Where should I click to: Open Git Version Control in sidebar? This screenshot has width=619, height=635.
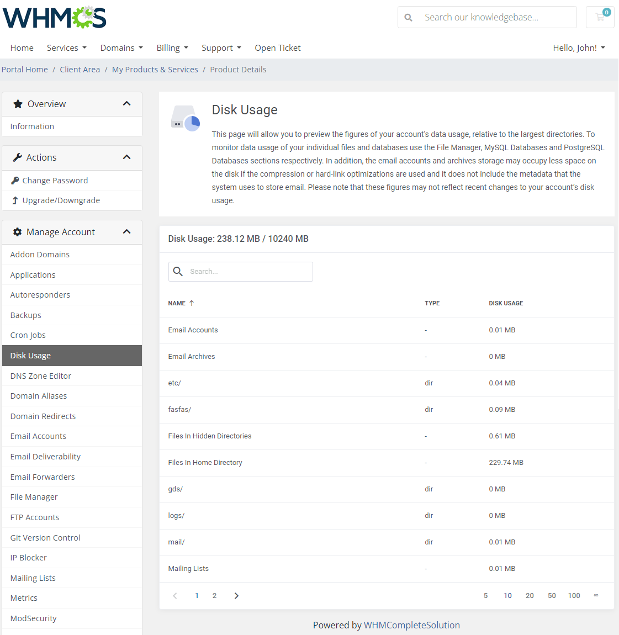72,538
